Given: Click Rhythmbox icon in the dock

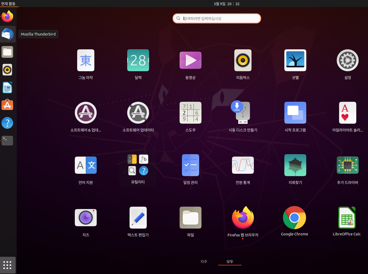Looking at the screenshot, I should pyautogui.click(x=7, y=70).
